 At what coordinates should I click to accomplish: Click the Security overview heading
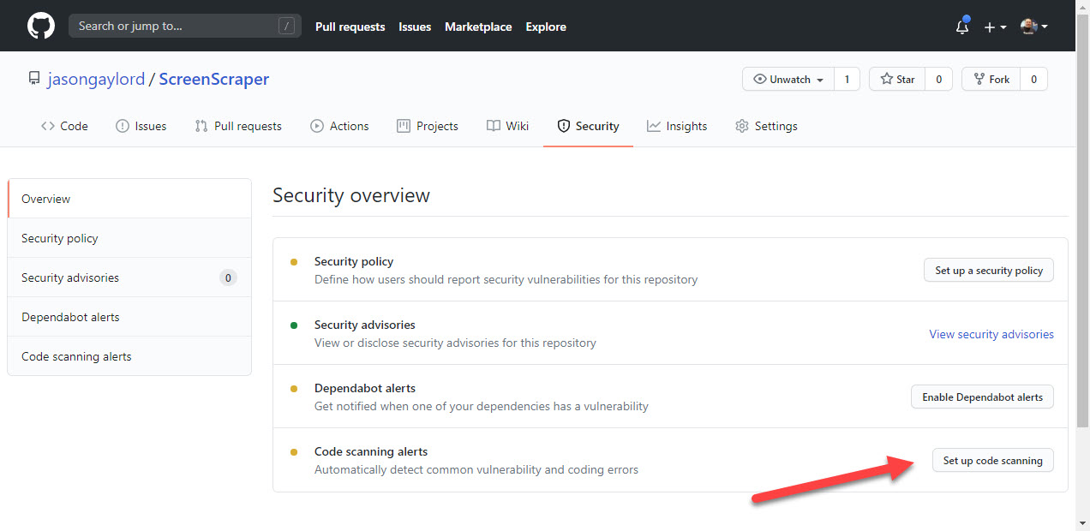pos(351,195)
